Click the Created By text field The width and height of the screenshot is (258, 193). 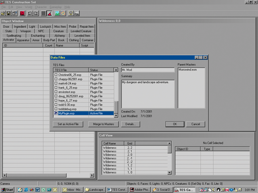pos(148,70)
